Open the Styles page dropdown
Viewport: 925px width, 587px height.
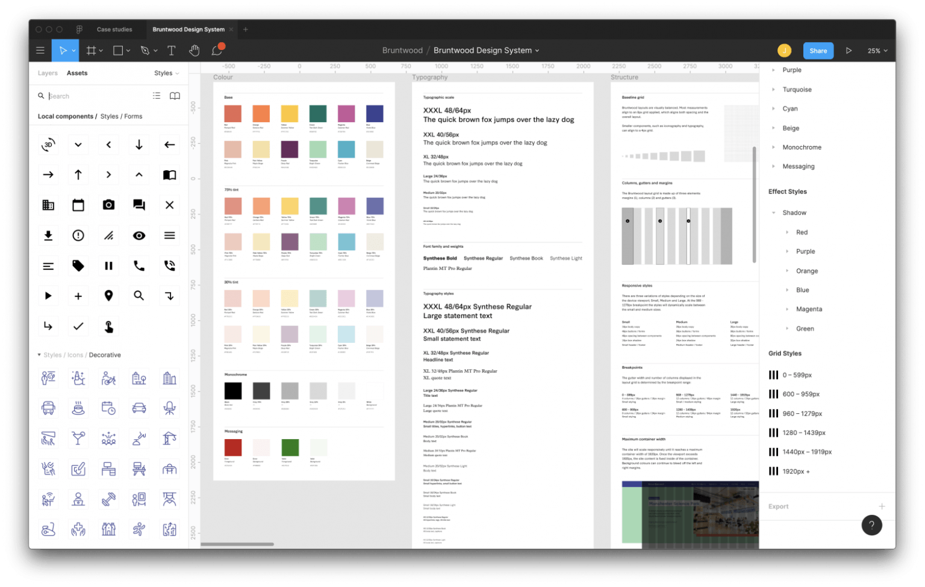167,73
